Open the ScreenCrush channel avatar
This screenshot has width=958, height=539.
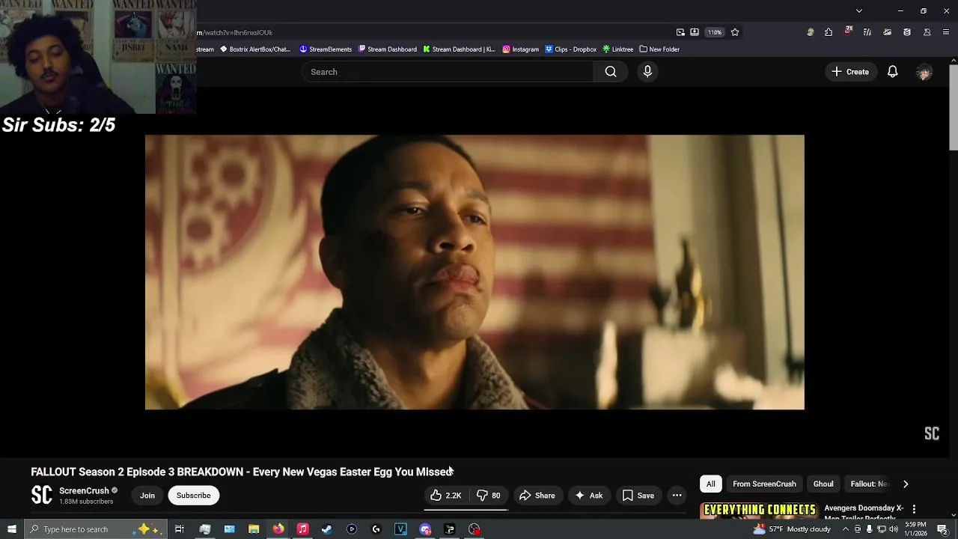[x=42, y=495]
